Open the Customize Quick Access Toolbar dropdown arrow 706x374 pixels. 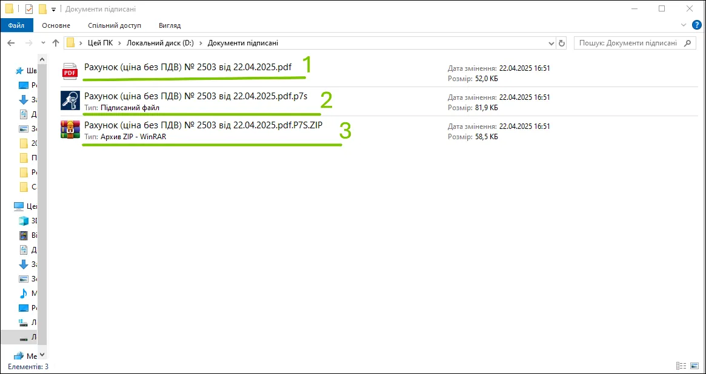53,10
